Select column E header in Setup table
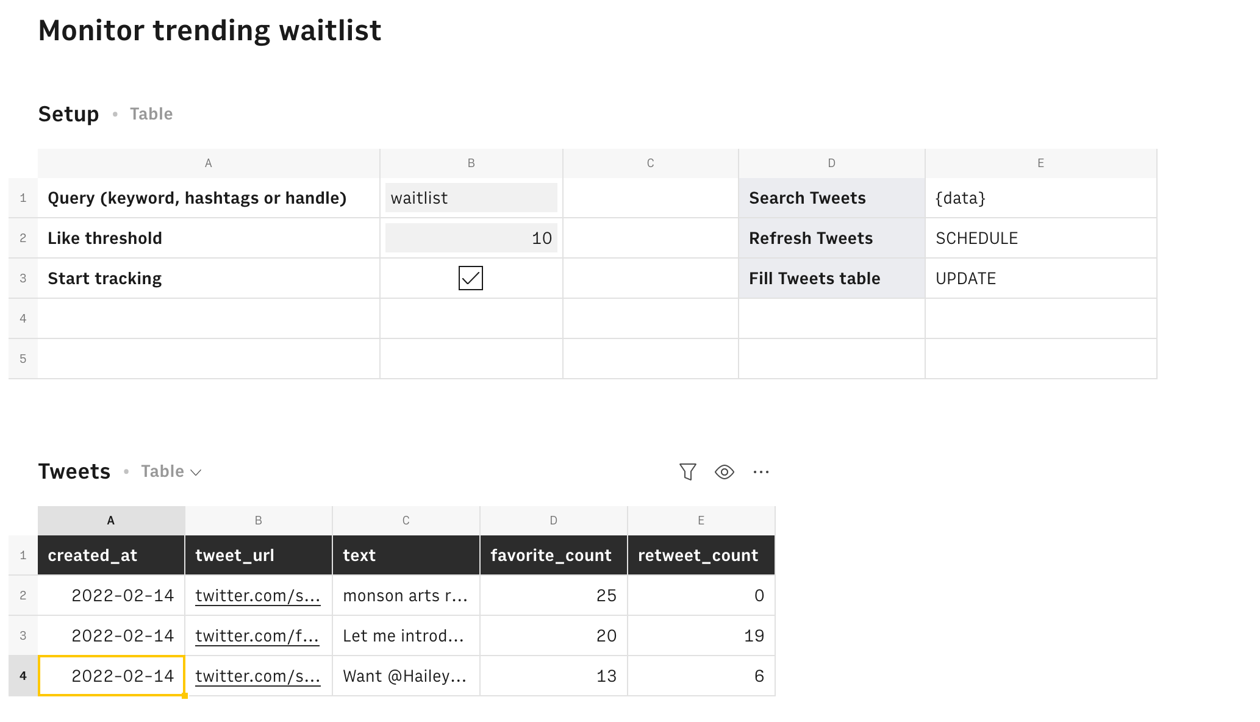The image size is (1260, 722). 1040,163
